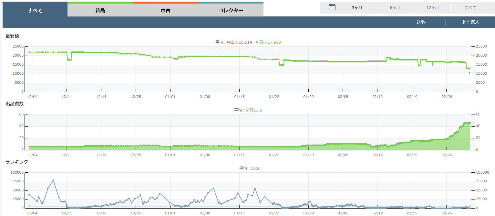Open the 中古 tab
Image resolution: width=495 pixels, height=216 pixels.
coord(165,10)
